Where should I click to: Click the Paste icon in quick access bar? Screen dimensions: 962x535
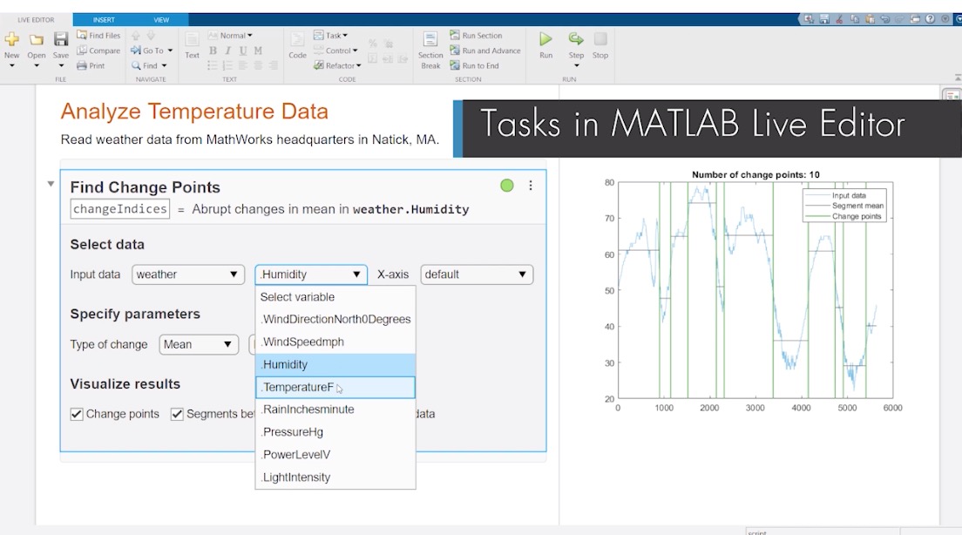870,19
